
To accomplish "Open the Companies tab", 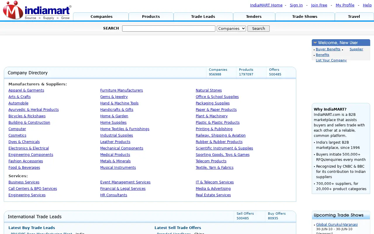I will pyautogui.click(x=101, y=16).
